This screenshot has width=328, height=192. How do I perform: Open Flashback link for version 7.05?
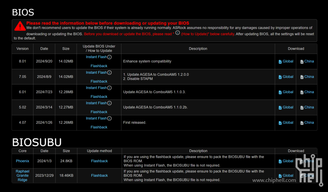pos(99,81)
